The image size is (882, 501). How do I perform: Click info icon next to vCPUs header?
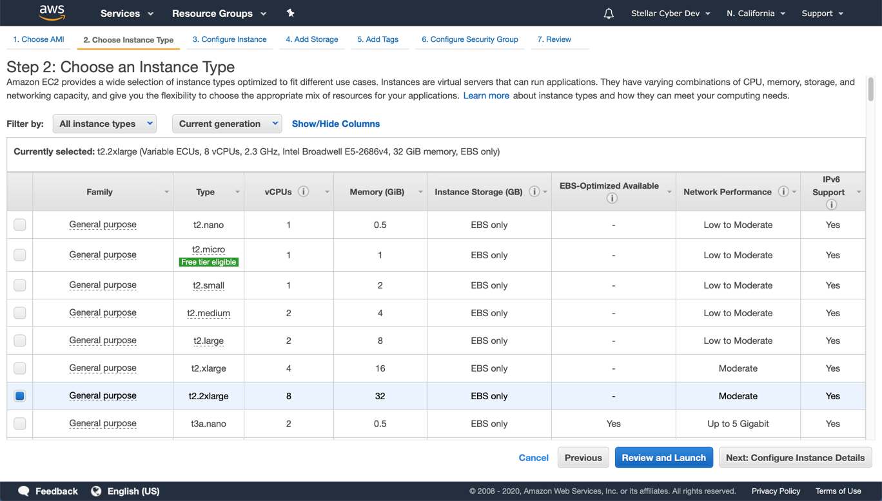303,191
